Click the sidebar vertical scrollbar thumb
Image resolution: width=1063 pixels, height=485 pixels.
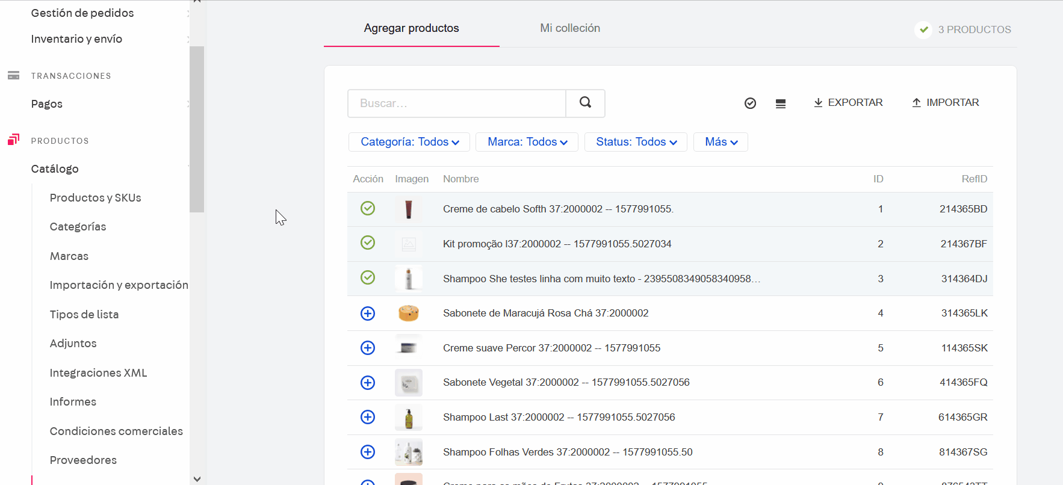[197, 129]
